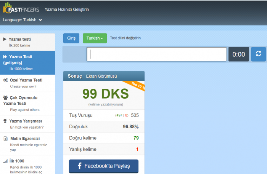The image size is (267, 174).
Task: Click the 99 DKS result score
Action: click(x=106, y=94)
